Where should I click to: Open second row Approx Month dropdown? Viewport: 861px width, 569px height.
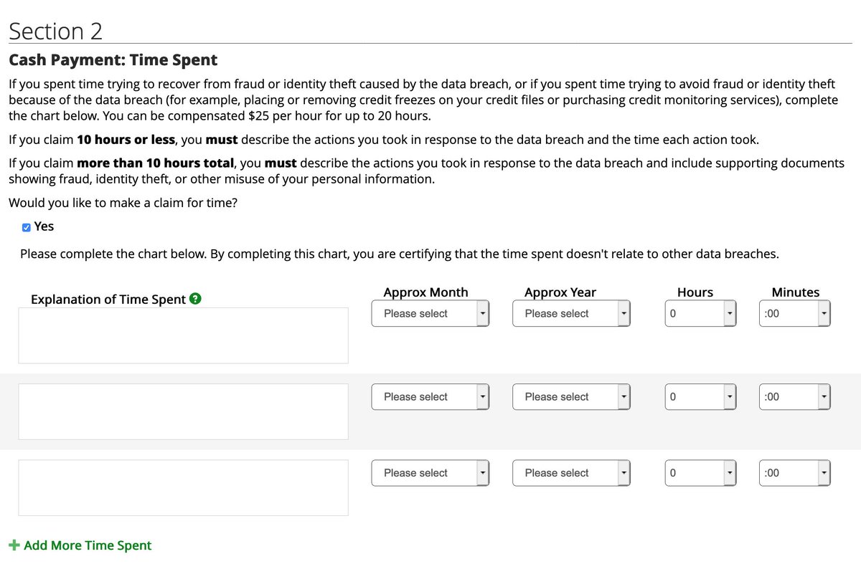point(430,397)
